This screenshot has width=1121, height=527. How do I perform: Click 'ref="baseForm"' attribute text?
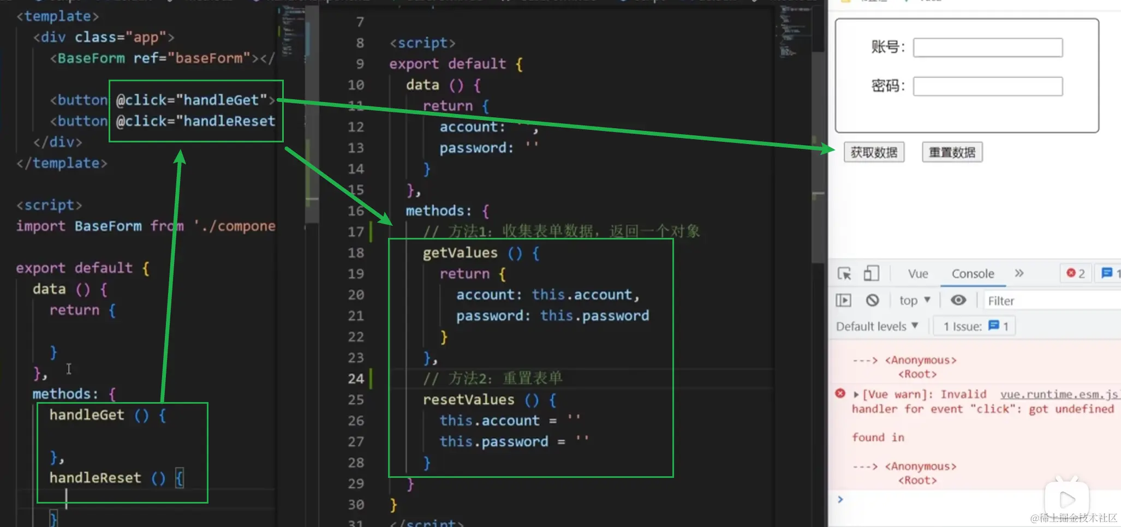tap(192, 58)
